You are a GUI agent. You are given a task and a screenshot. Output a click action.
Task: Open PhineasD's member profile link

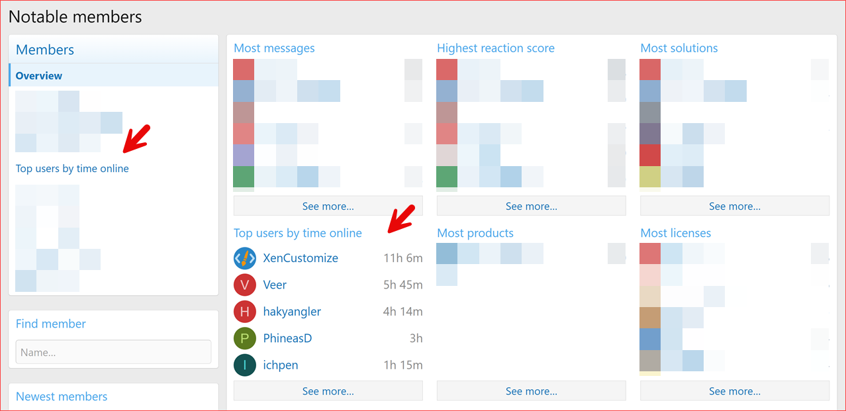(287, 338)
